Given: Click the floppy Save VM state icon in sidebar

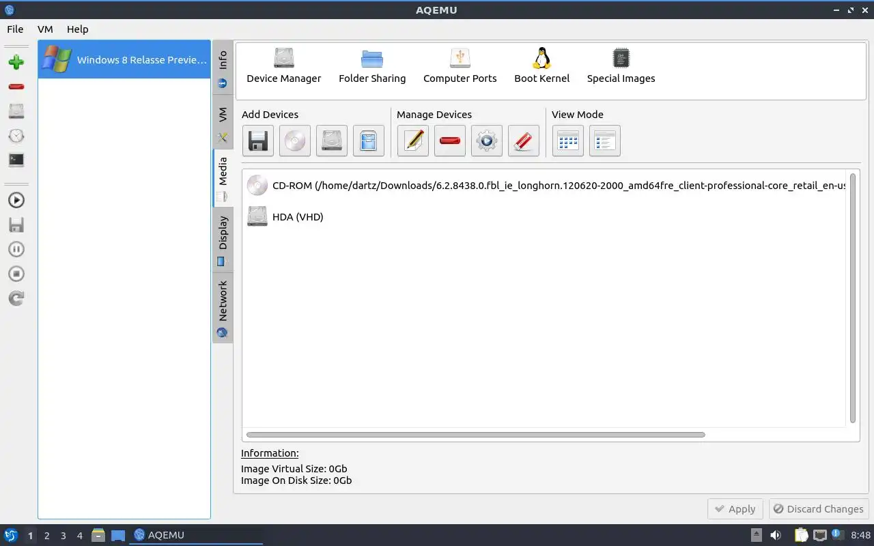Looking at the screenshot, I should pyautogui.click(x=16, y=225).
